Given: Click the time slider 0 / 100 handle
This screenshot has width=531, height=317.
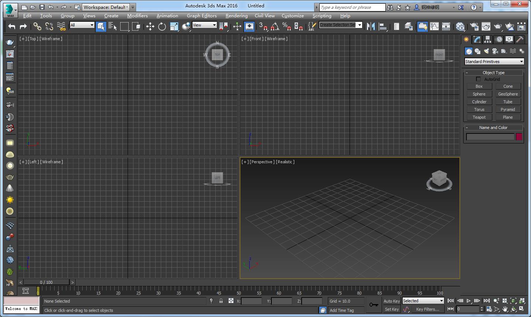Looking at the screenshot, I should tap(46, 282).
